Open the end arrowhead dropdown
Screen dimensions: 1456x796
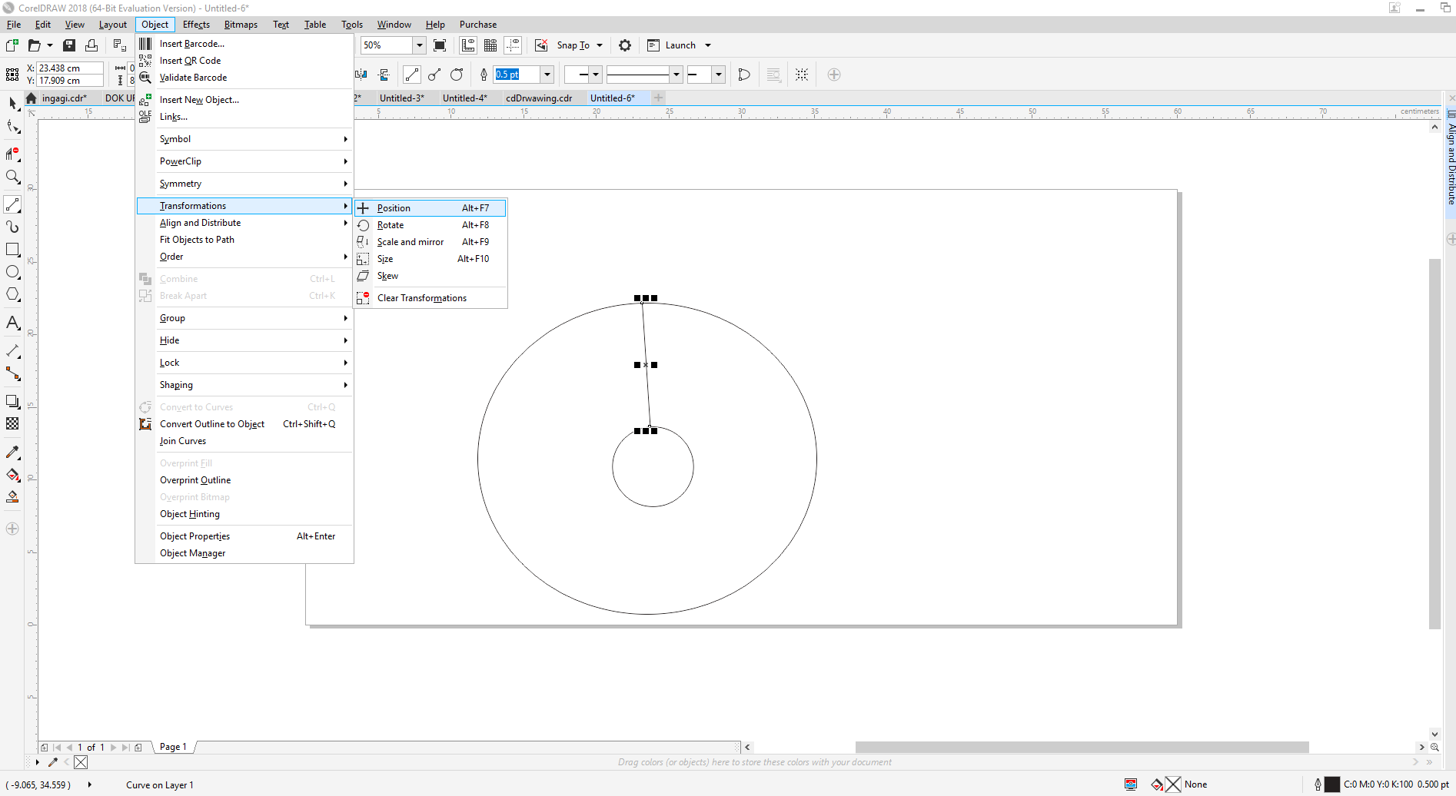(719, 75)
